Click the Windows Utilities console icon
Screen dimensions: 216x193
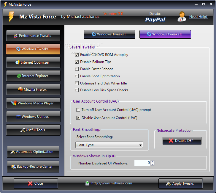click(18, 117)
